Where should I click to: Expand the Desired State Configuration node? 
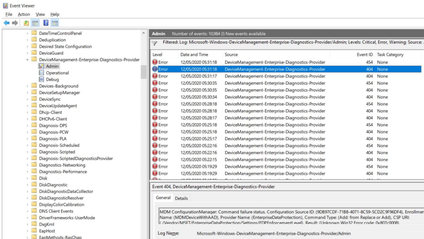27,46
